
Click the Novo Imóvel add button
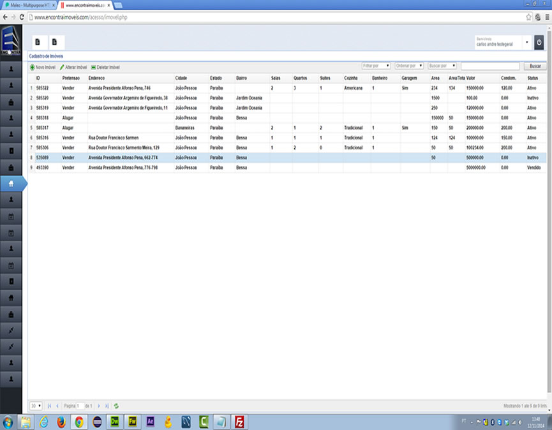[x=42, y=67]
